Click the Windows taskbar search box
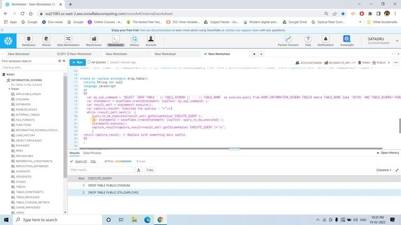Screen dimensions: 401x225 [57, 219]
